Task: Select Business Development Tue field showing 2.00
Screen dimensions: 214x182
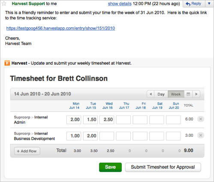Action: [x=90, y=136]
